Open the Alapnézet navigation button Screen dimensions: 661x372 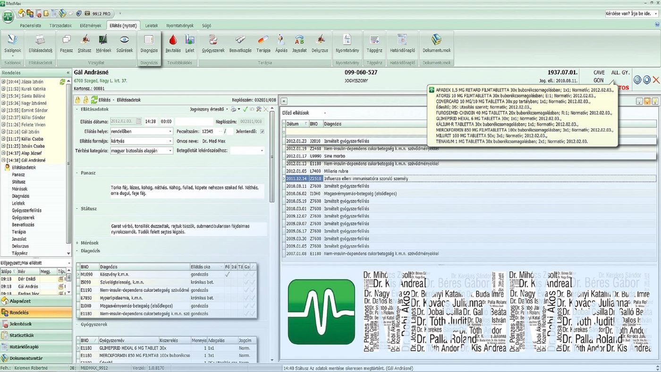click(x=36, y=301)
